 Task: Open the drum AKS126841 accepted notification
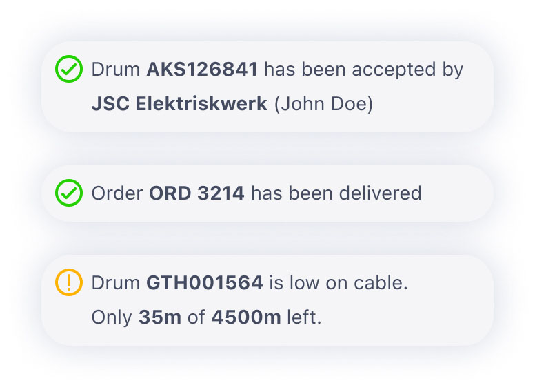coord(267,87)
